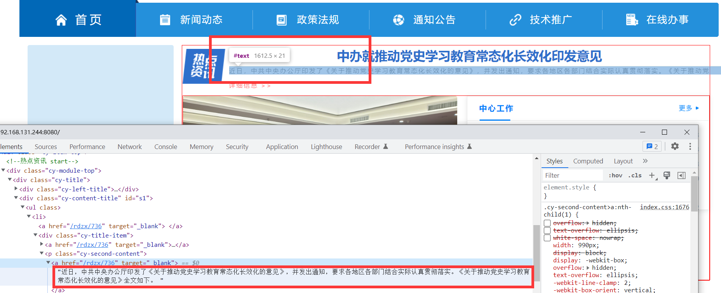721x293 pixels.
Task: Click the Styles pane vertical scrollbar thumb
Action: pos(694,194)
